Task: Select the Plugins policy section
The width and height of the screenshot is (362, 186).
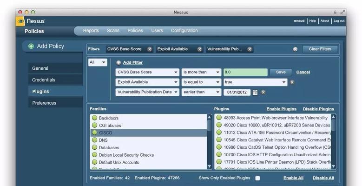Action: click(x=55, y=92)
